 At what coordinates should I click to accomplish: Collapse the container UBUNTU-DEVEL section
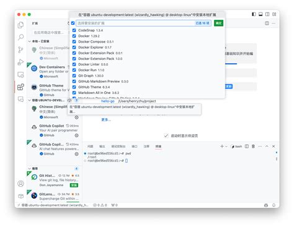(29, 100)
